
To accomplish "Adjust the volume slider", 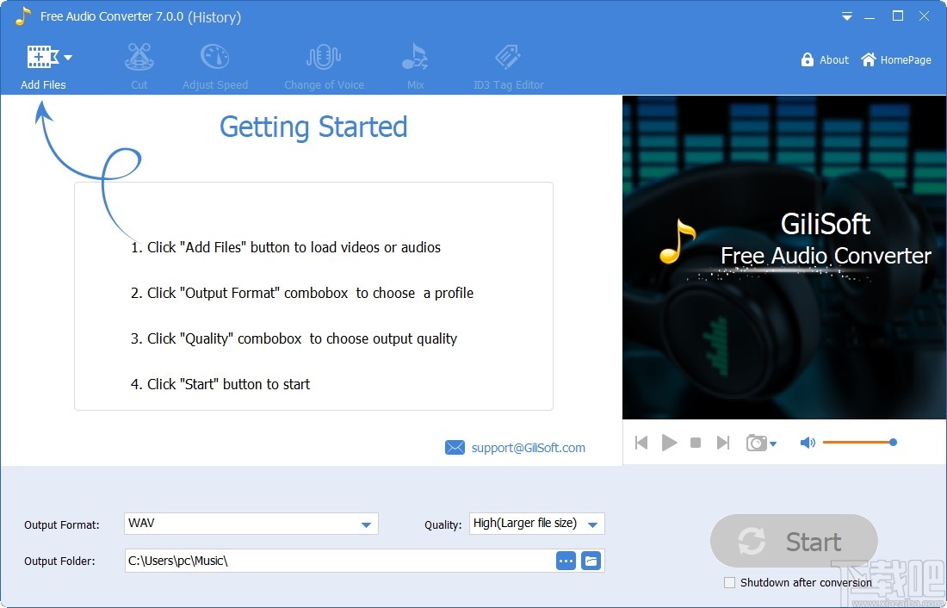I will pos(893,442).
